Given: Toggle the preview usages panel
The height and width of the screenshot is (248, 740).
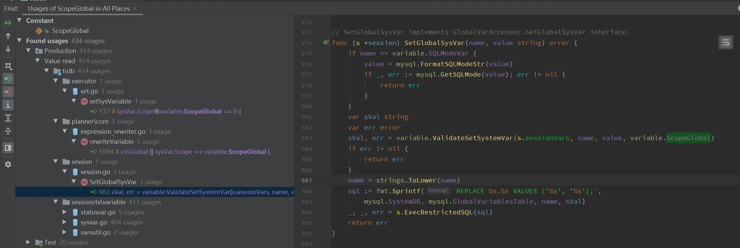Looking at the screenshot, I should (8, 148).
